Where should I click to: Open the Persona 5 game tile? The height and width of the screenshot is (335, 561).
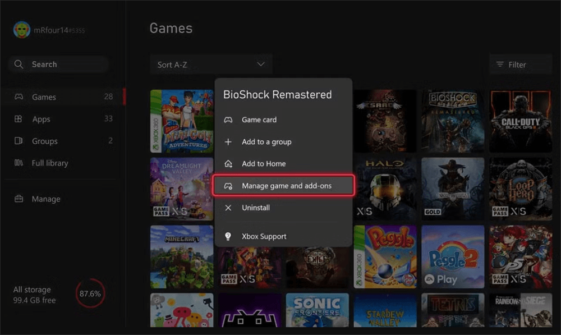pos(521,256)
